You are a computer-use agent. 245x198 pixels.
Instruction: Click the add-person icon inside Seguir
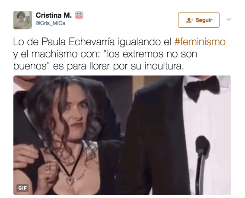190,20
